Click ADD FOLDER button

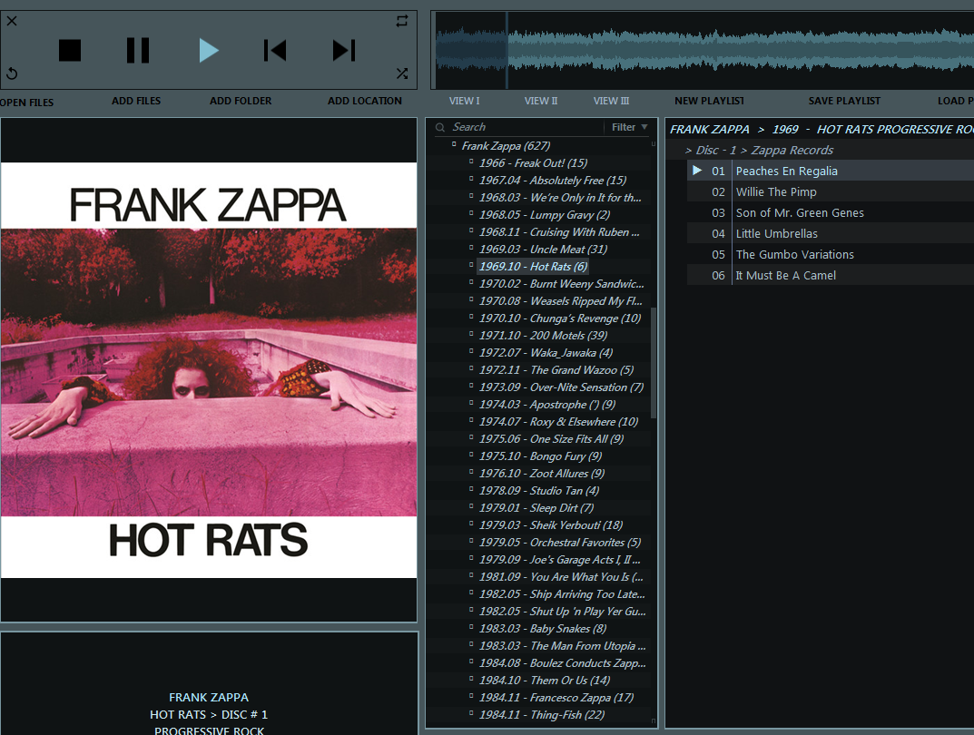[x=241, y=101]
